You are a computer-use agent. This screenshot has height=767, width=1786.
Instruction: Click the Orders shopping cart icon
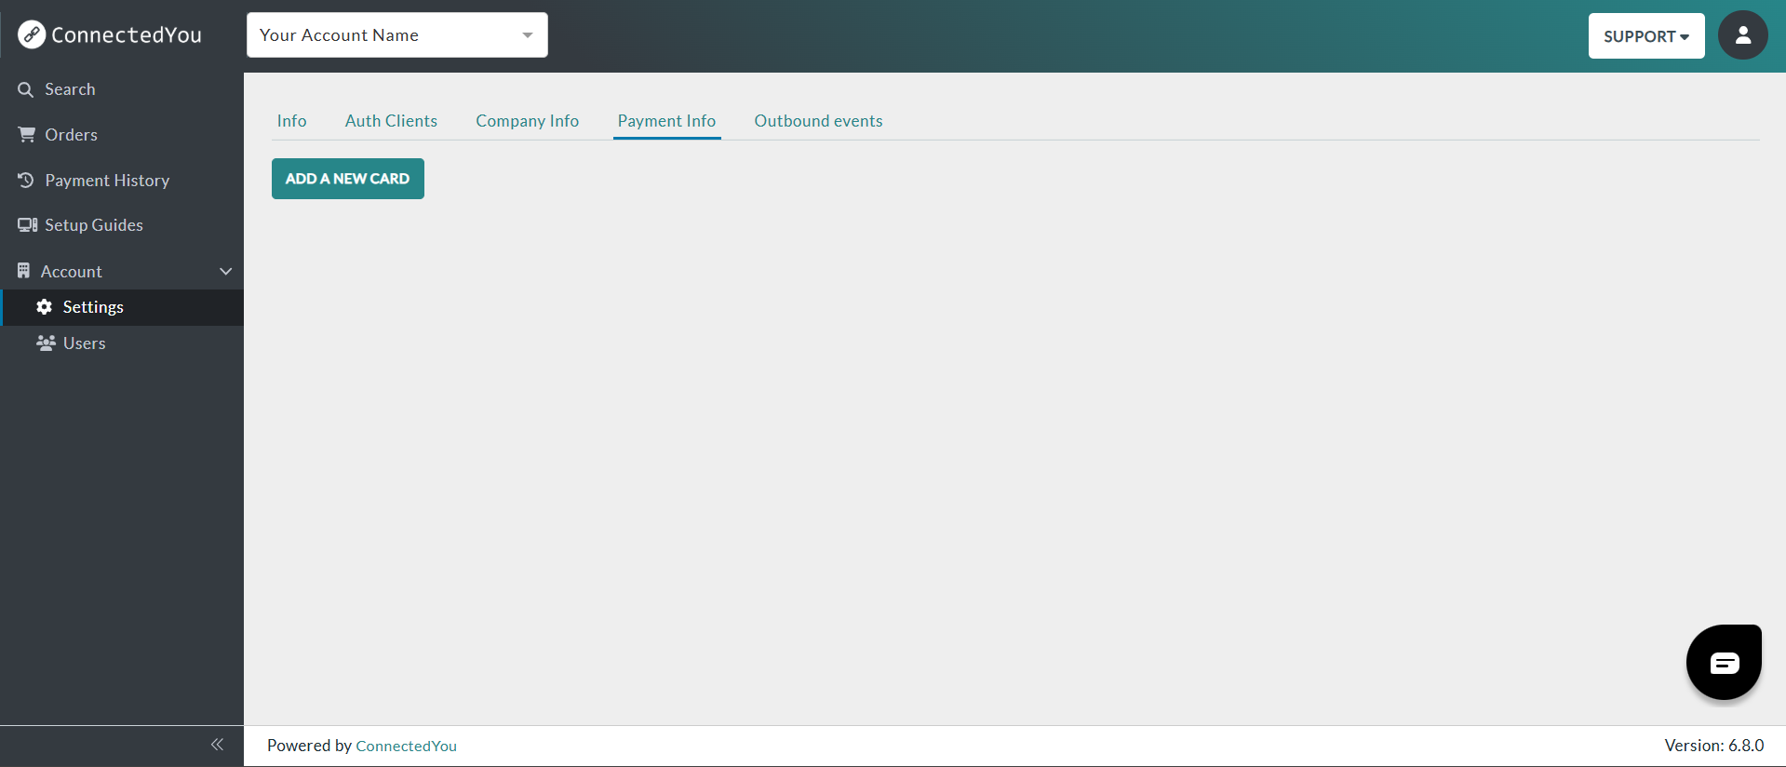tap(27, 135)
